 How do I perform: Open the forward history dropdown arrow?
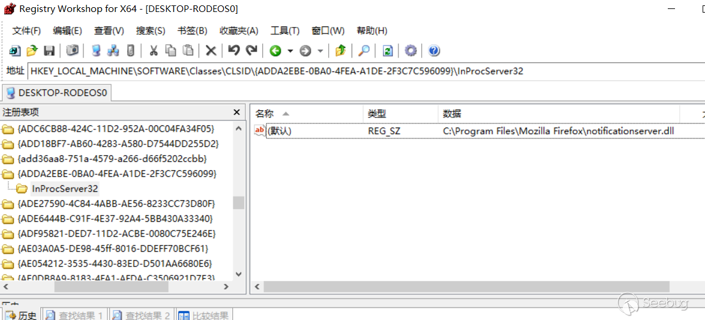pyautogui.click(x=320, y=51)
